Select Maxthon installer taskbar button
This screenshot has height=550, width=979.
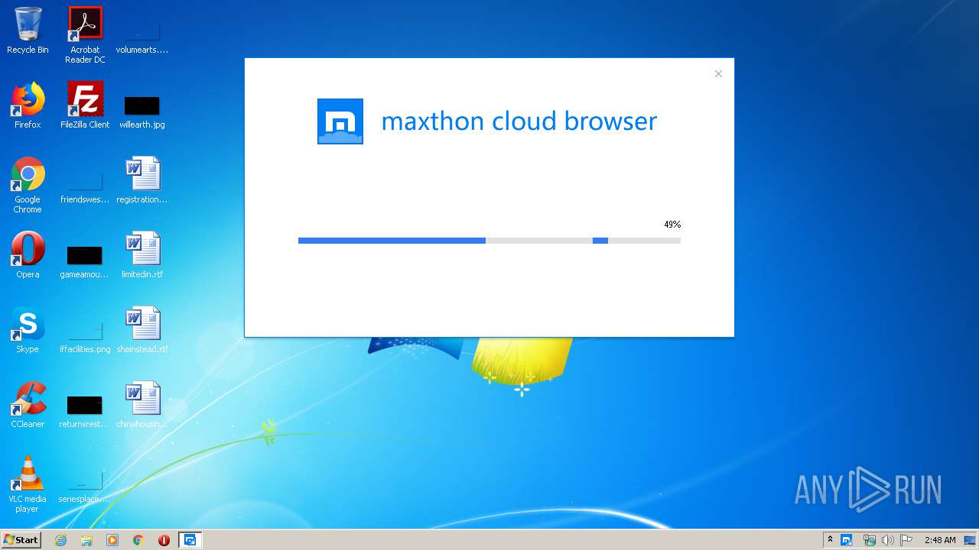coord(190,540)
